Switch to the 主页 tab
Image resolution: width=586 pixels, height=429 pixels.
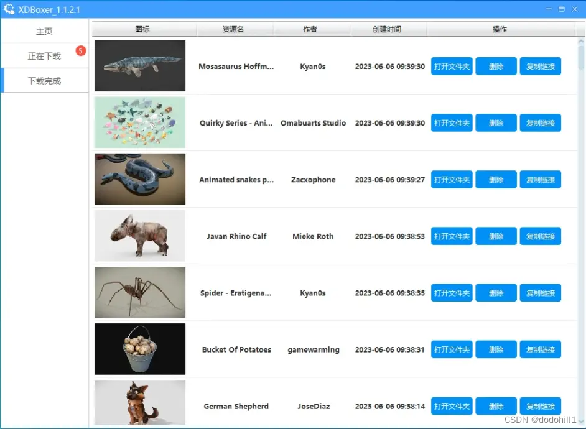click(x=44, y=30)
